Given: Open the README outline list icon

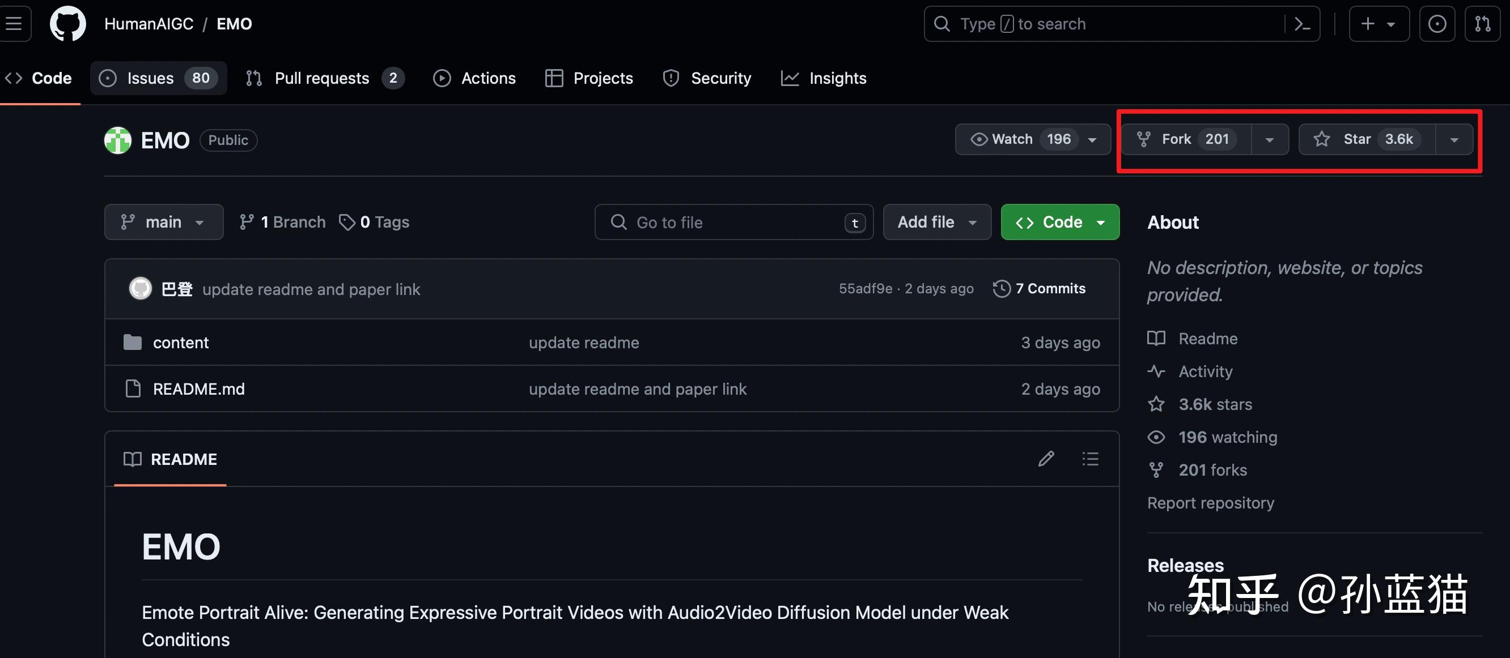Looking at the screenshot, I should pos(1091,459).
